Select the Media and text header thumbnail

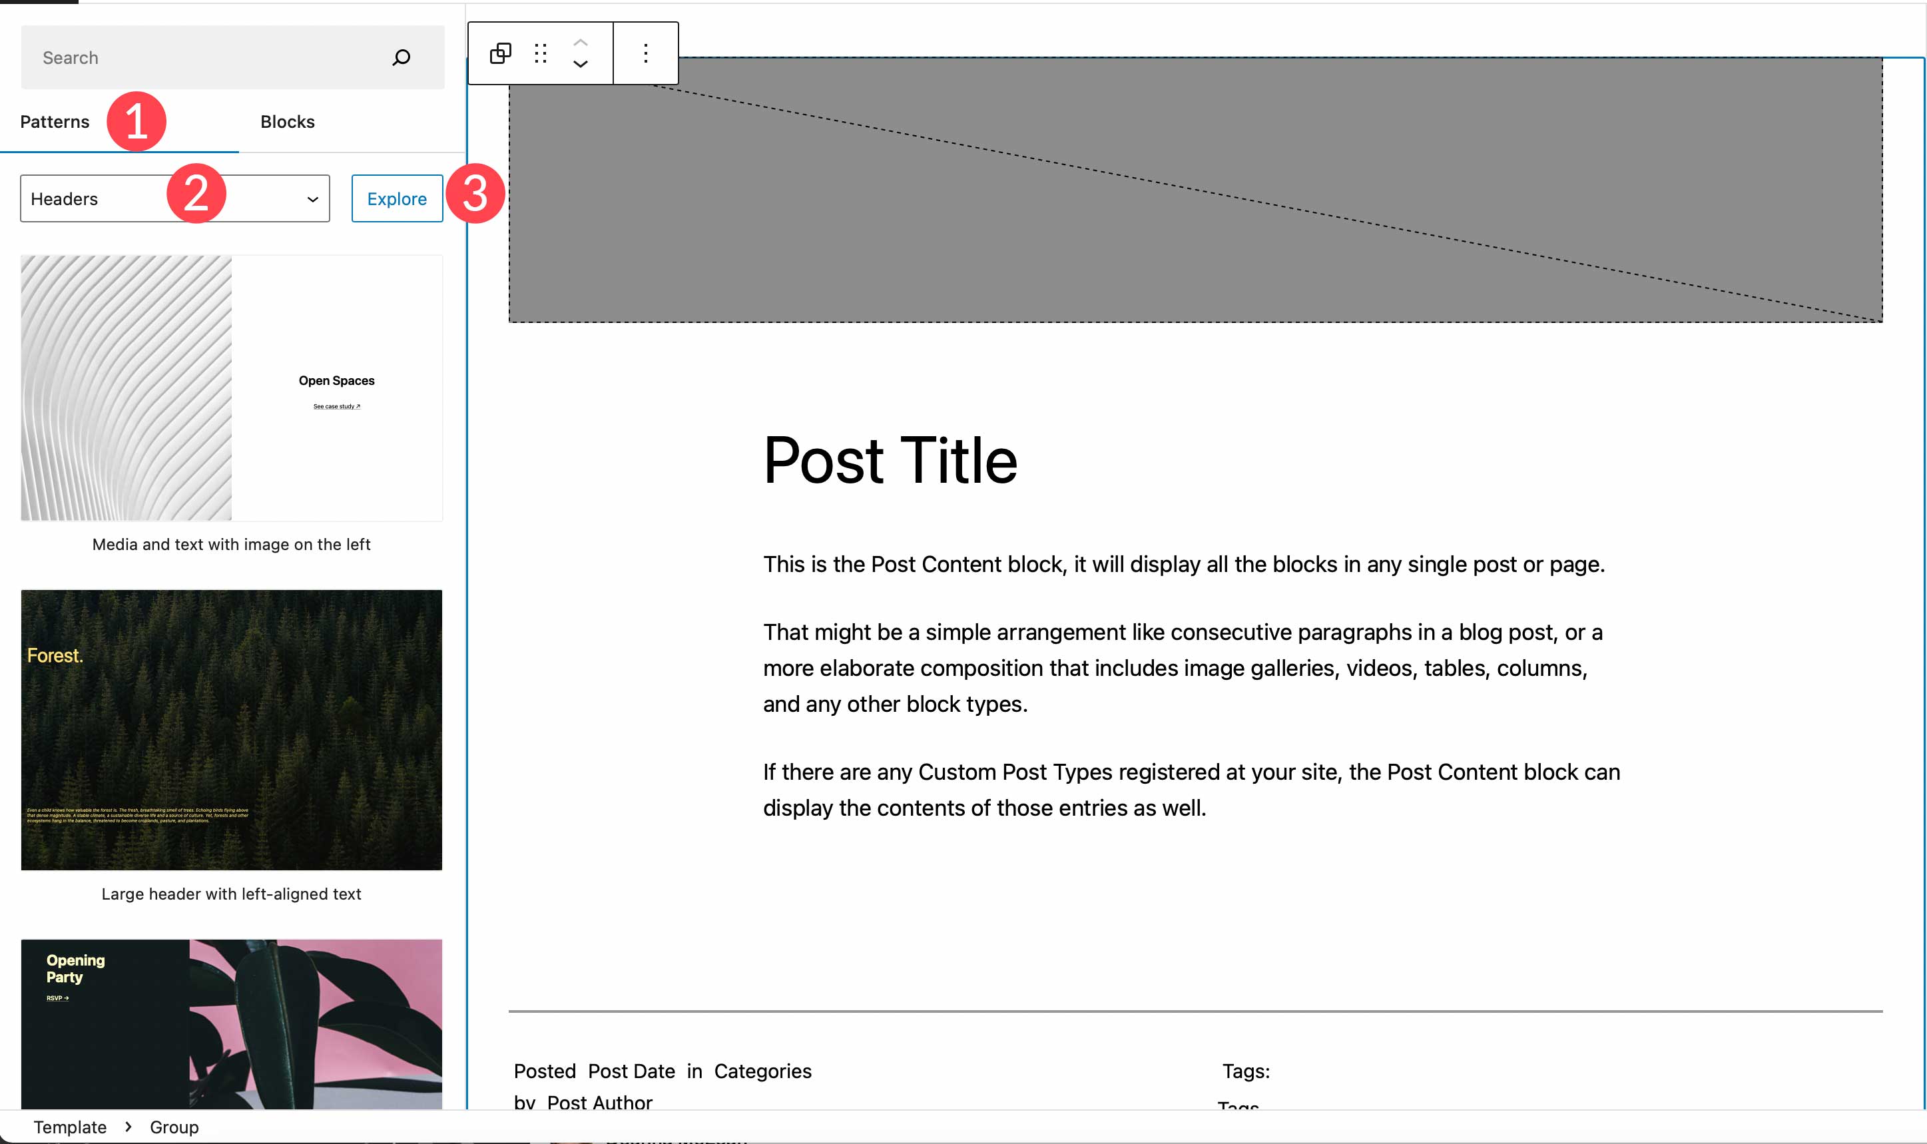coord(232,388)
